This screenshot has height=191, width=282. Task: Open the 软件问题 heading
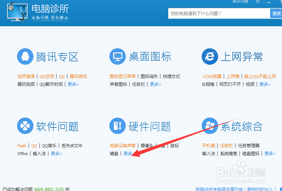57,126
